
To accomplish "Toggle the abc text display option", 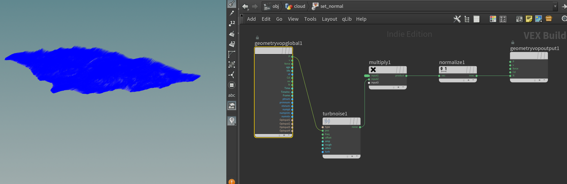I will point(232,95).
